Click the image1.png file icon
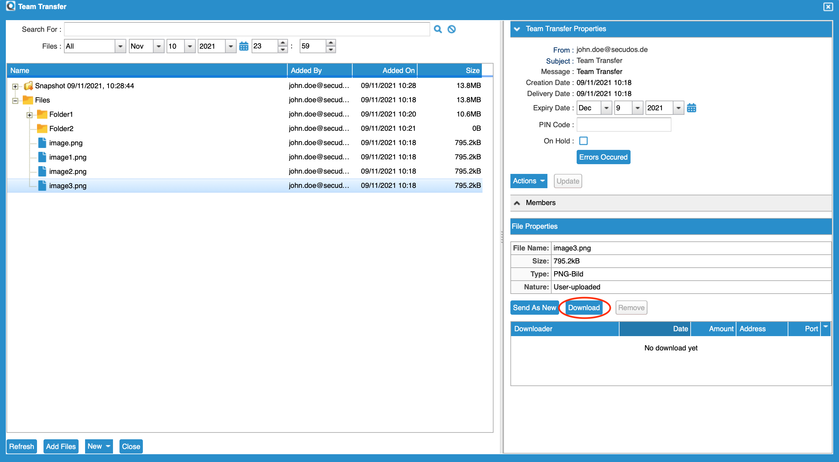Viewport: 839px width, 462px height. [42, 157]
